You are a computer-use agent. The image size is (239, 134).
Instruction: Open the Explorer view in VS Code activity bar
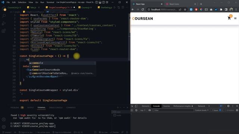click(4, 9)
